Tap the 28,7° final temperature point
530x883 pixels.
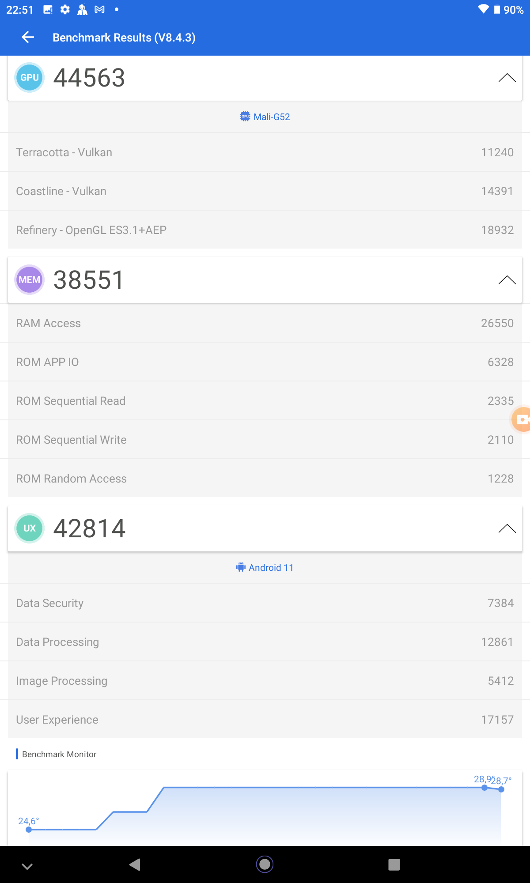click(501, 789)
